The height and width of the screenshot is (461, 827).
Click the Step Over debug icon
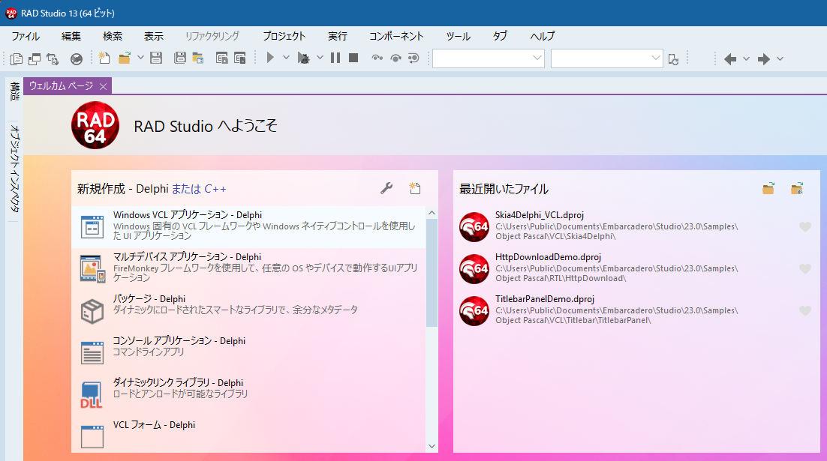tap(395, 58)
